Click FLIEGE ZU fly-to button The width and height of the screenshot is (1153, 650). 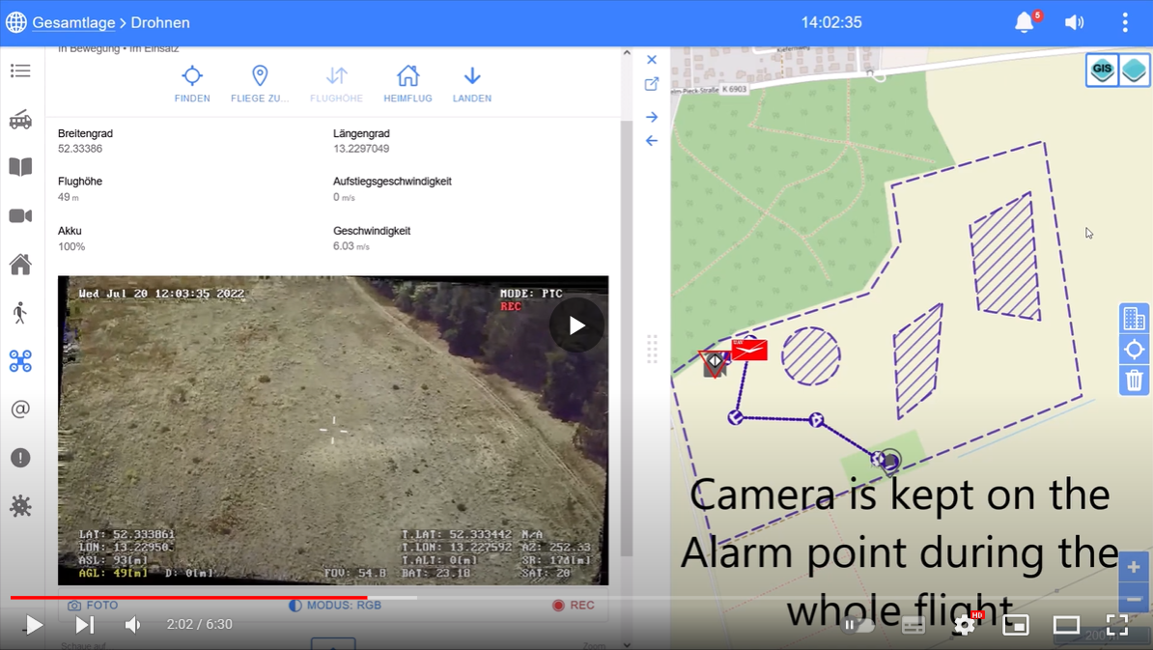click(260, 84)
